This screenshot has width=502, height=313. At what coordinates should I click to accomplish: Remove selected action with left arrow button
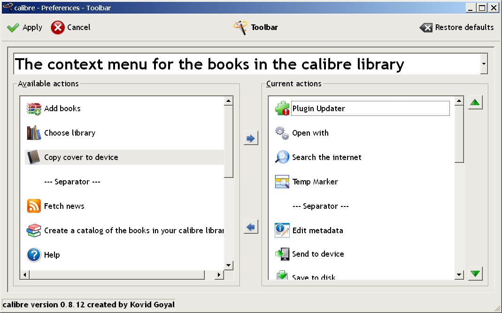(251, 227)
